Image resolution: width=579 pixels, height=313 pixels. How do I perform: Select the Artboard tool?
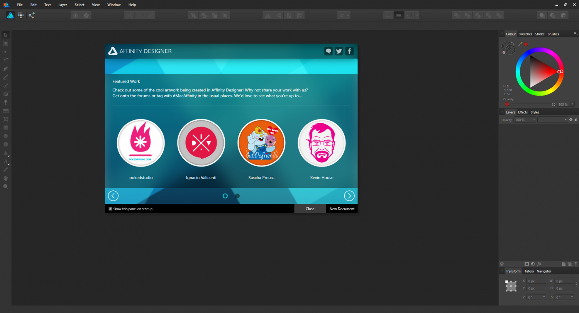5,43
